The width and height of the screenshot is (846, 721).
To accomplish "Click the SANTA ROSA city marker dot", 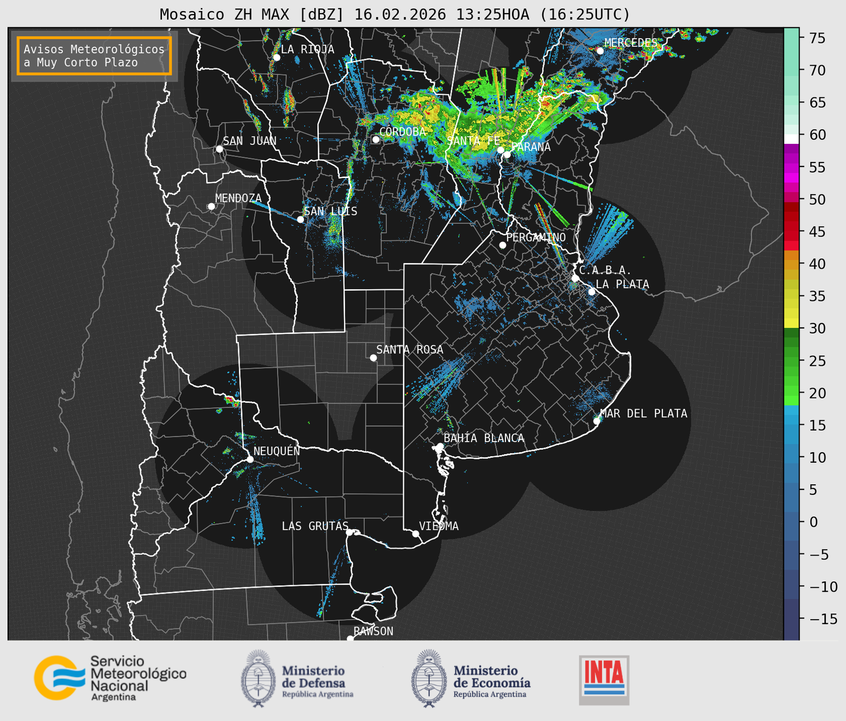I will pyautogui.click(x=373, y=357).
